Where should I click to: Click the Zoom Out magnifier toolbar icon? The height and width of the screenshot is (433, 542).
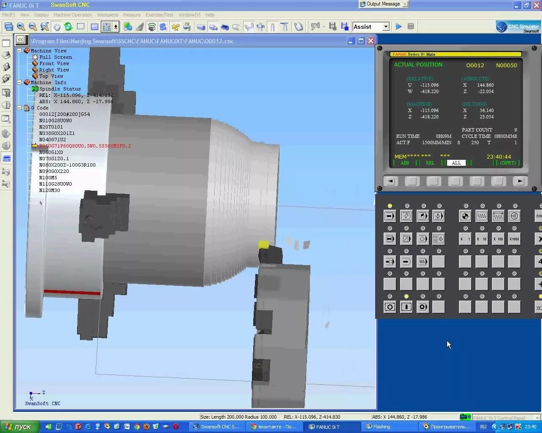click(33, 27)
